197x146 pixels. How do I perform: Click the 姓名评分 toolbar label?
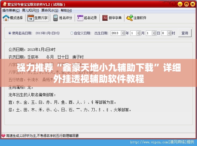click(x=66, y=18)
